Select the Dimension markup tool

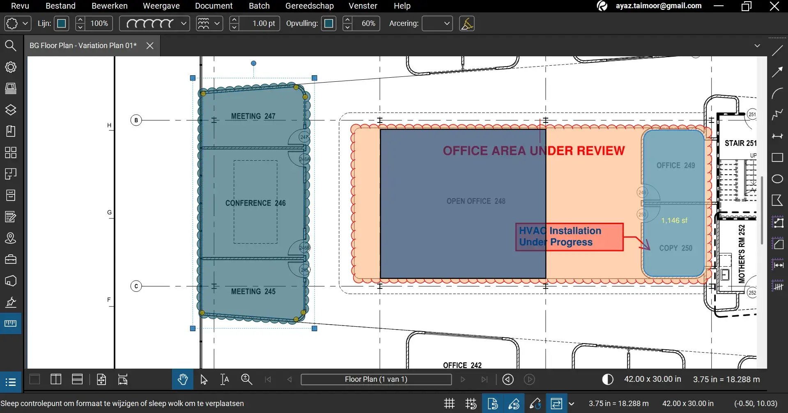[x=777, y=136]
